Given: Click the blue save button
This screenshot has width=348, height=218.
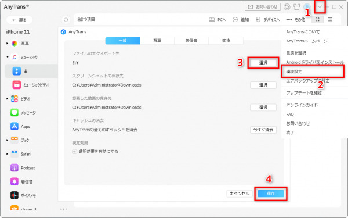Looking at the screenshot, I should coord(270,194).
